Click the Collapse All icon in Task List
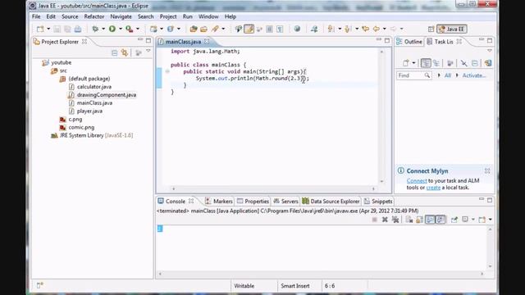The image size is (525, 295). tap(475, 63)
